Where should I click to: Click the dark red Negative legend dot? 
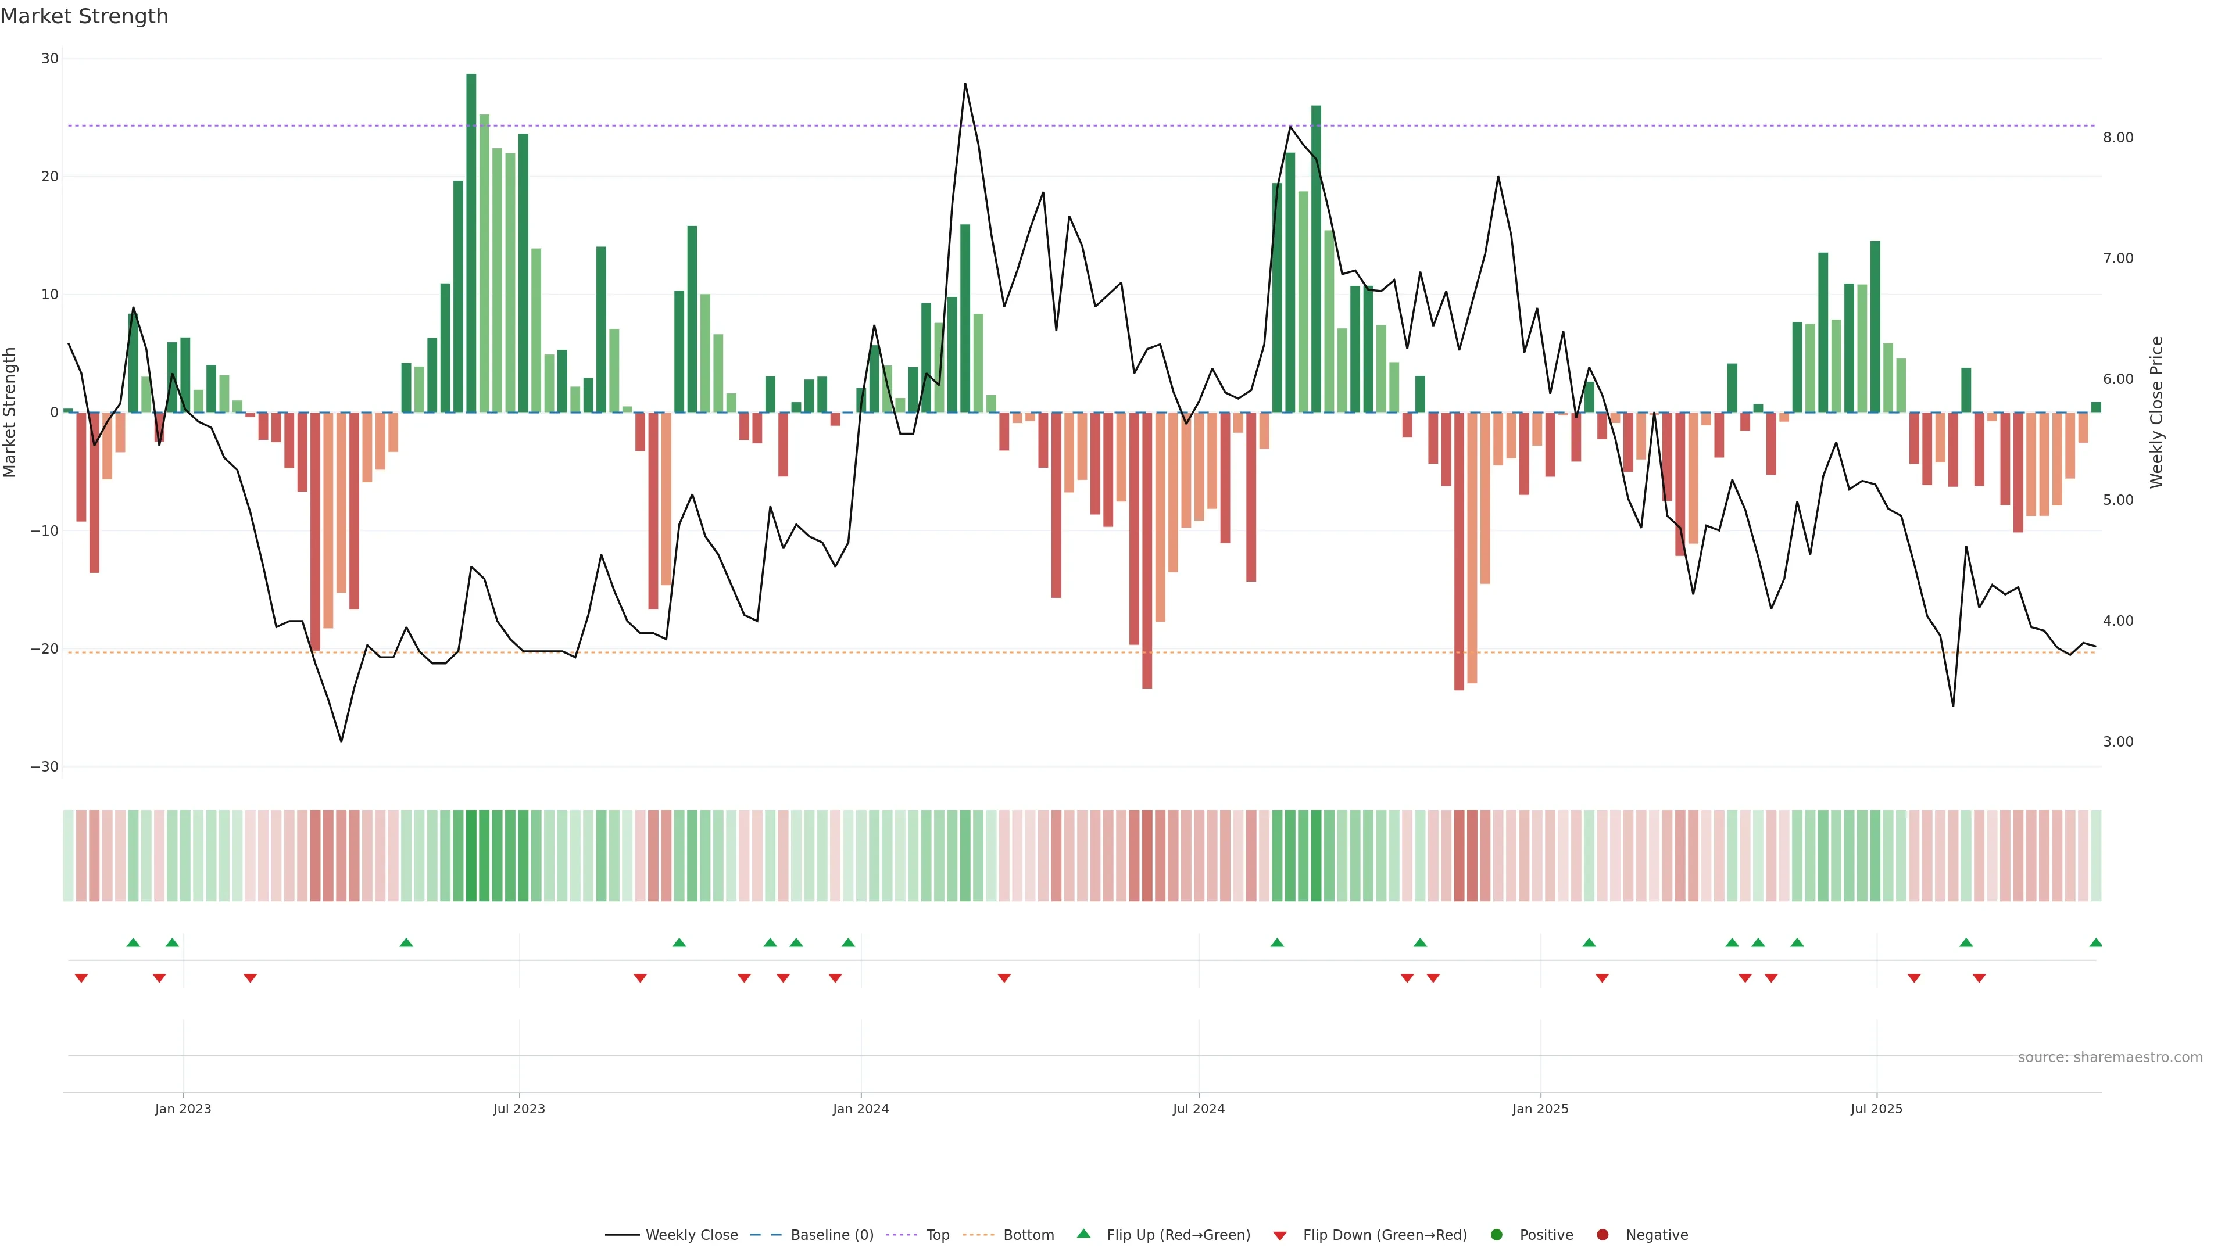(1602, 1234)
